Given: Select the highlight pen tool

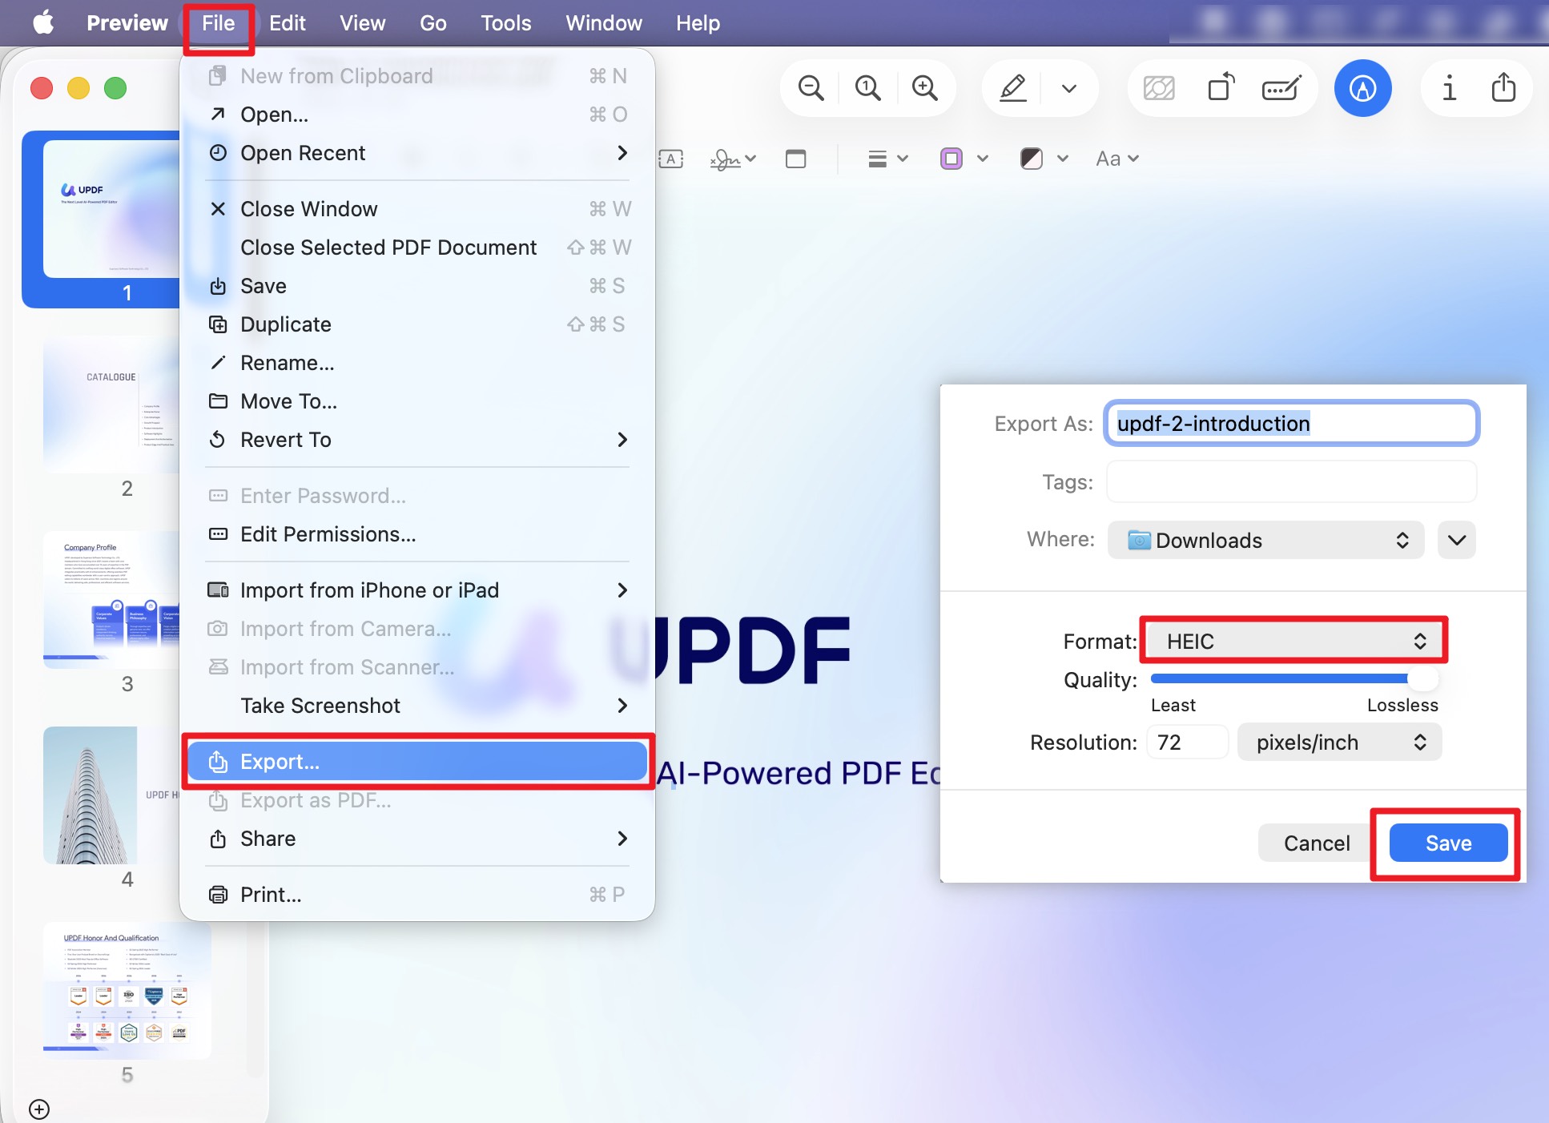Looking at the screenshot, I should (x=1013, y=88).
